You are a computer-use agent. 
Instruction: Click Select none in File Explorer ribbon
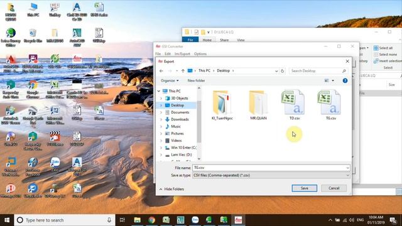click(x=385, y=55)
